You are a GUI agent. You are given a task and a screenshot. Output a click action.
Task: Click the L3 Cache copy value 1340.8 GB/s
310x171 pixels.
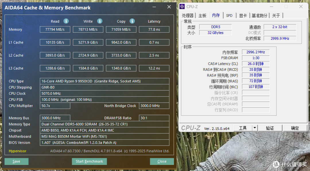point(121,68)
